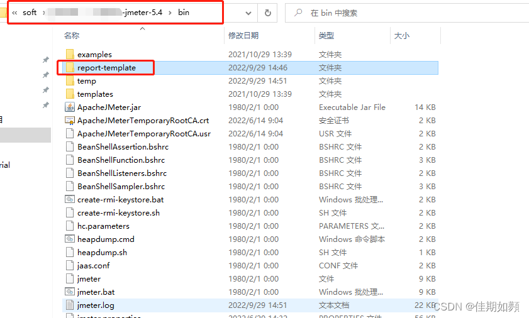Click the 14 KB size of ApacheJMeter.jar
Image resolution: width=529 pixels, height=318 pixels.
click(425, 107)
